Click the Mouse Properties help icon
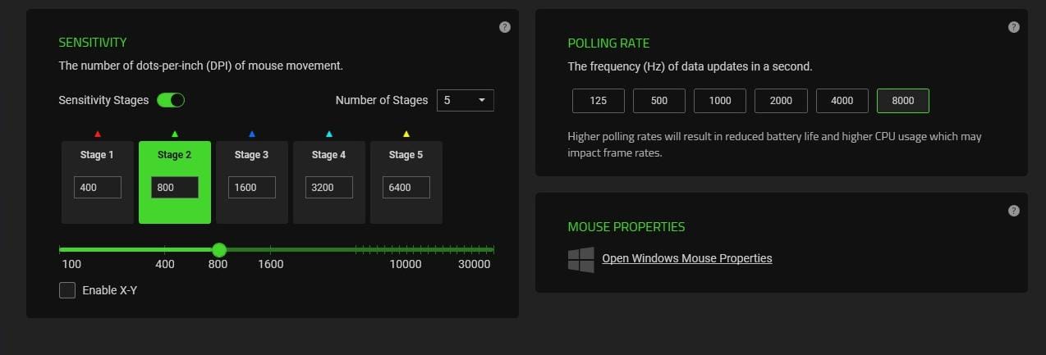 (1014, 211)
